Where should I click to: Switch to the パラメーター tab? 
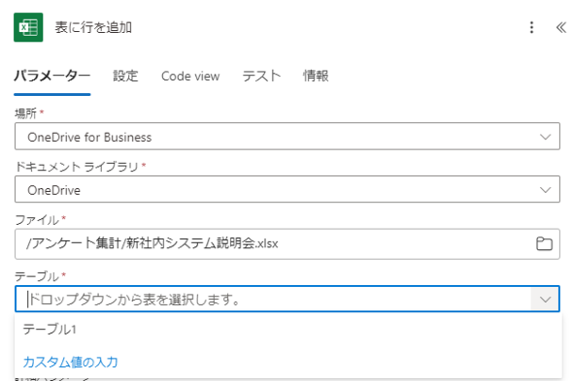click(x=51, y=76)
